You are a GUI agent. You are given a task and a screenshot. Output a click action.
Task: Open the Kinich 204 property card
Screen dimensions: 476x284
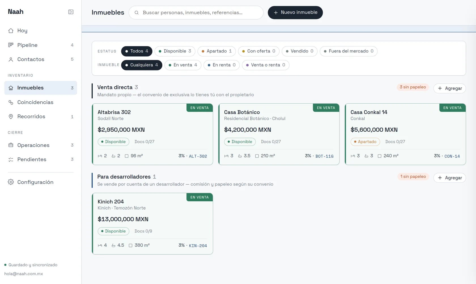tap(152, 224)
